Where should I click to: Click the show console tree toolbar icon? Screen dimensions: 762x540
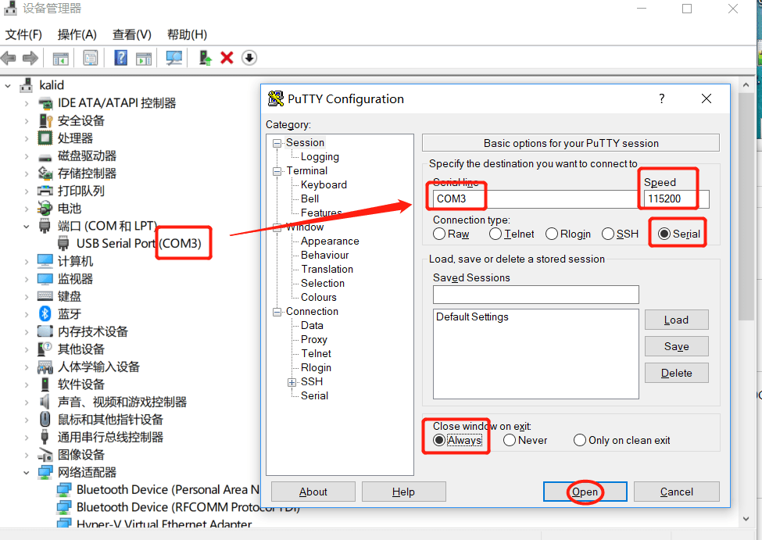pyautogui.click(x=61, y=59)
